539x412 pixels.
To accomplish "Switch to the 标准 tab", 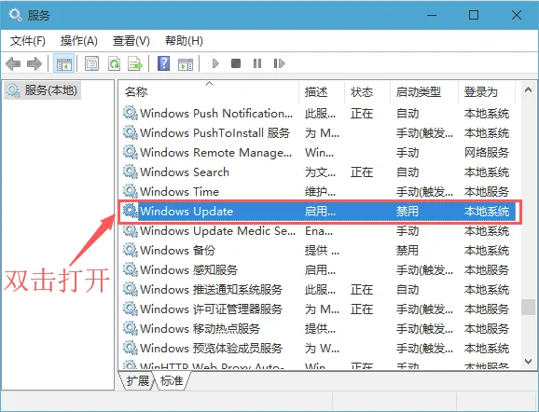I will tap(172, 380).
